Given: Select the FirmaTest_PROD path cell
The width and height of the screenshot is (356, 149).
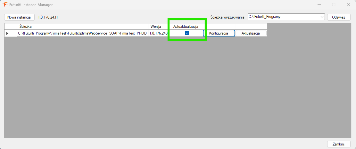Looking at the screenshot, I should pos(82,33).
